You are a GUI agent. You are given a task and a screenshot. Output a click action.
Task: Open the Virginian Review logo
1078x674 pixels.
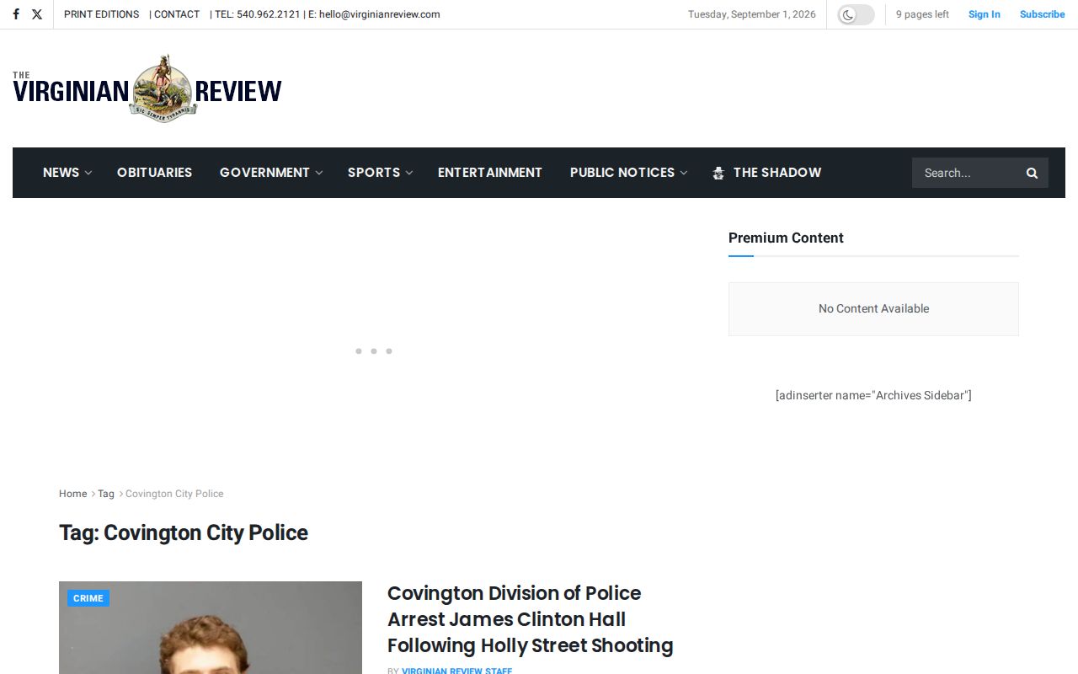click(147, 89)
